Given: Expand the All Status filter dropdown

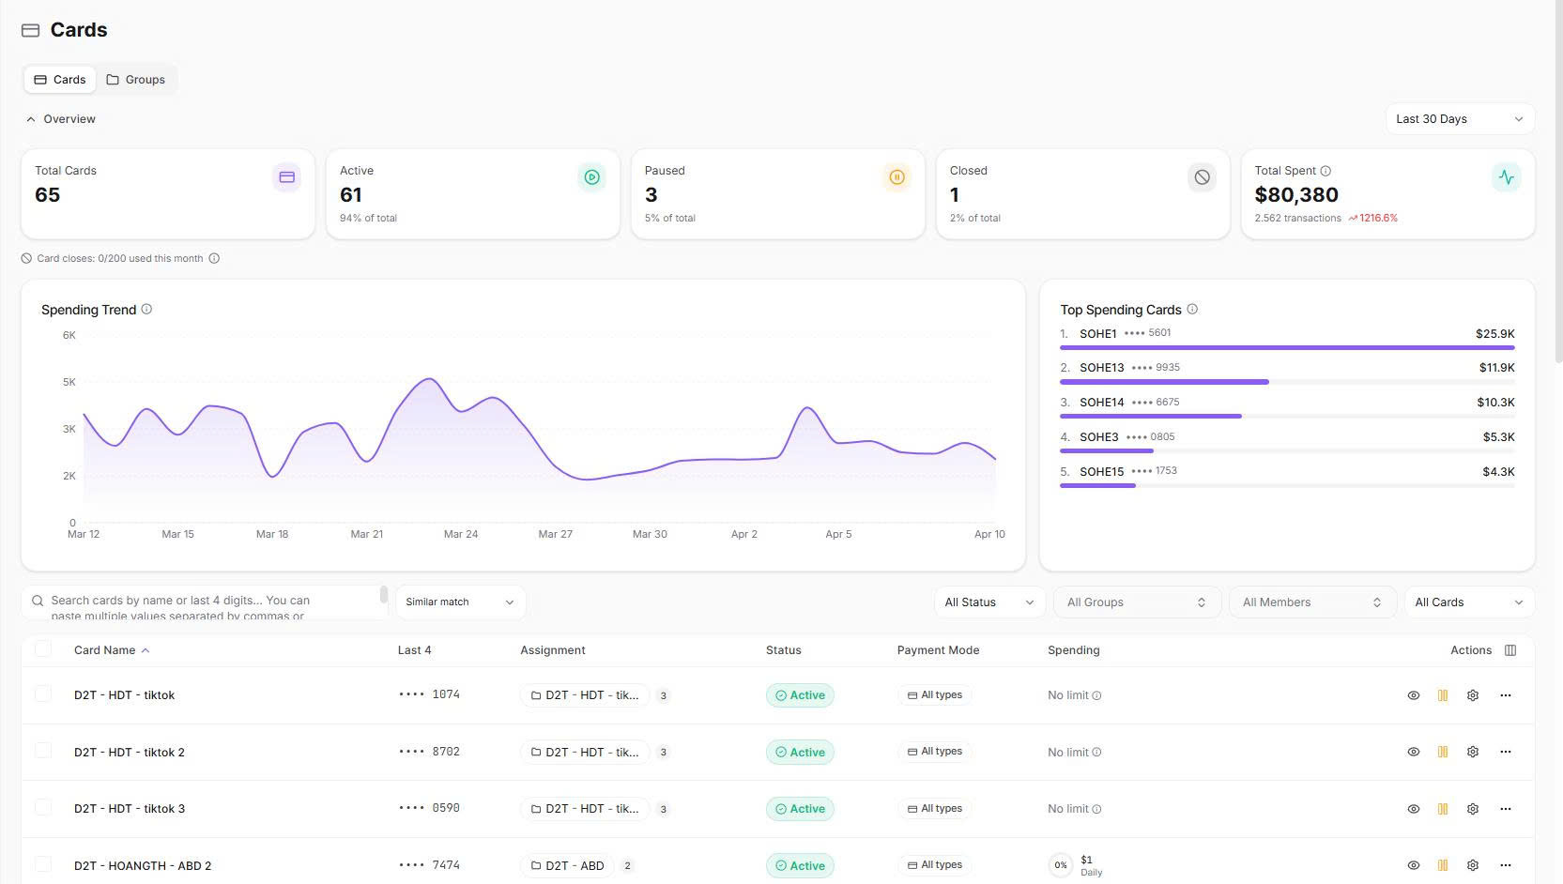Looking at the screenshot, I should (988, 602).
